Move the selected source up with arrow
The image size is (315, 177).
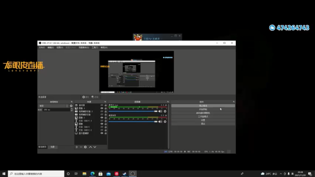[91, 147]
